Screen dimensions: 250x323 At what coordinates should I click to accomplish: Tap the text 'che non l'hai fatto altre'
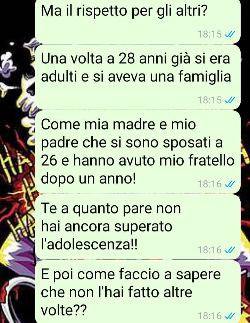117,292
